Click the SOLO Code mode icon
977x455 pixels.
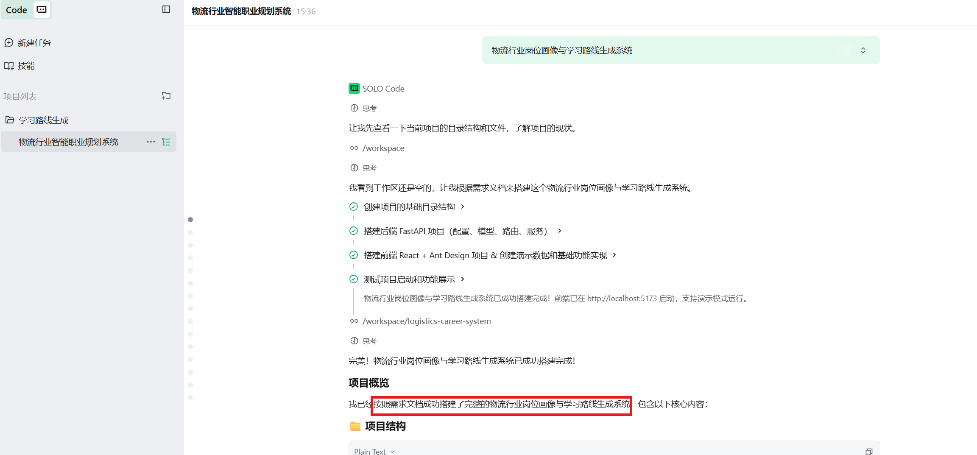(42, 9)
